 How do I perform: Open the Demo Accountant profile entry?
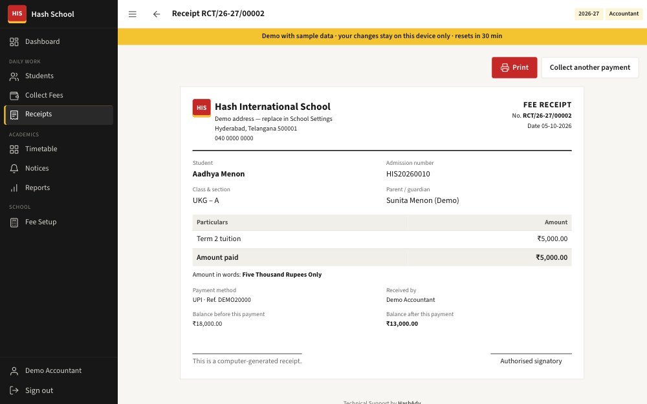point(59,370)
